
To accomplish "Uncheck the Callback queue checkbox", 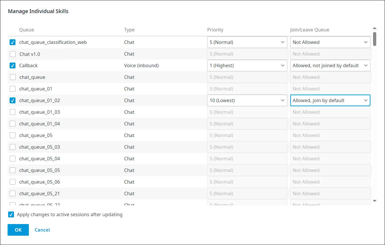I will point(13,65).
